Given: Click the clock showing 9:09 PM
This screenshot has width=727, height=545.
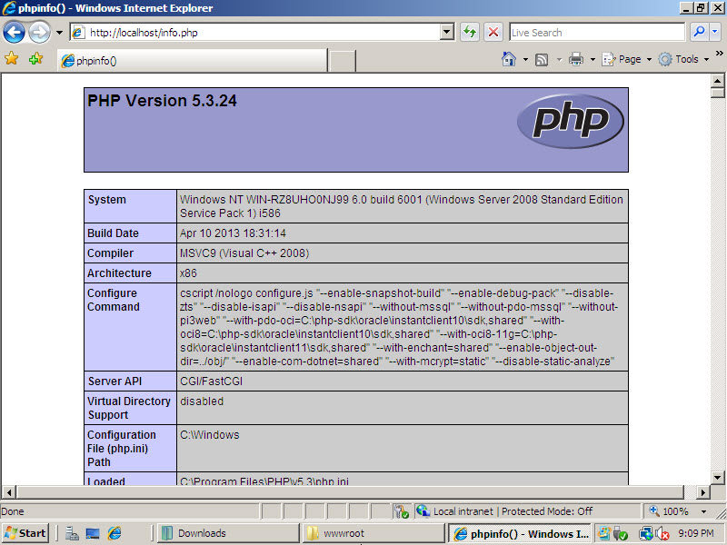Looking at the screenshot, I should (x=696, y=533).
